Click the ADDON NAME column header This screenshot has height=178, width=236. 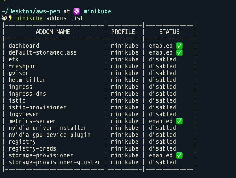point(53,32)
